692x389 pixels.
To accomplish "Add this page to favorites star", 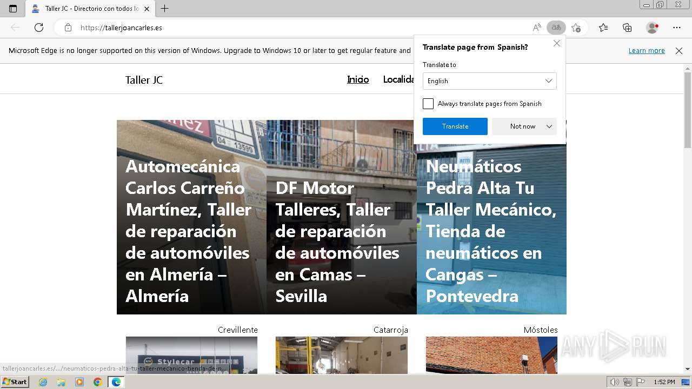I will click(x=576, y=28).
